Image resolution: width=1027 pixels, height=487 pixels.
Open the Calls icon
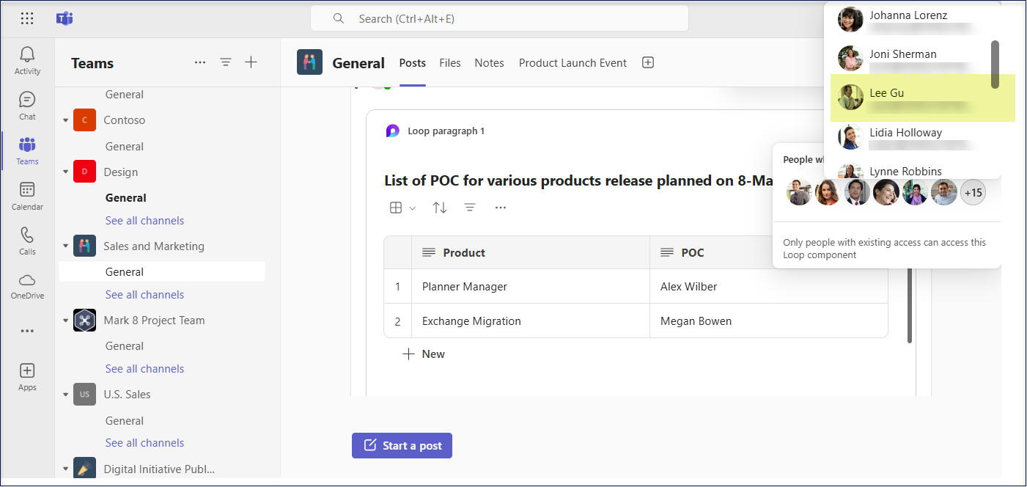point(27,241)
